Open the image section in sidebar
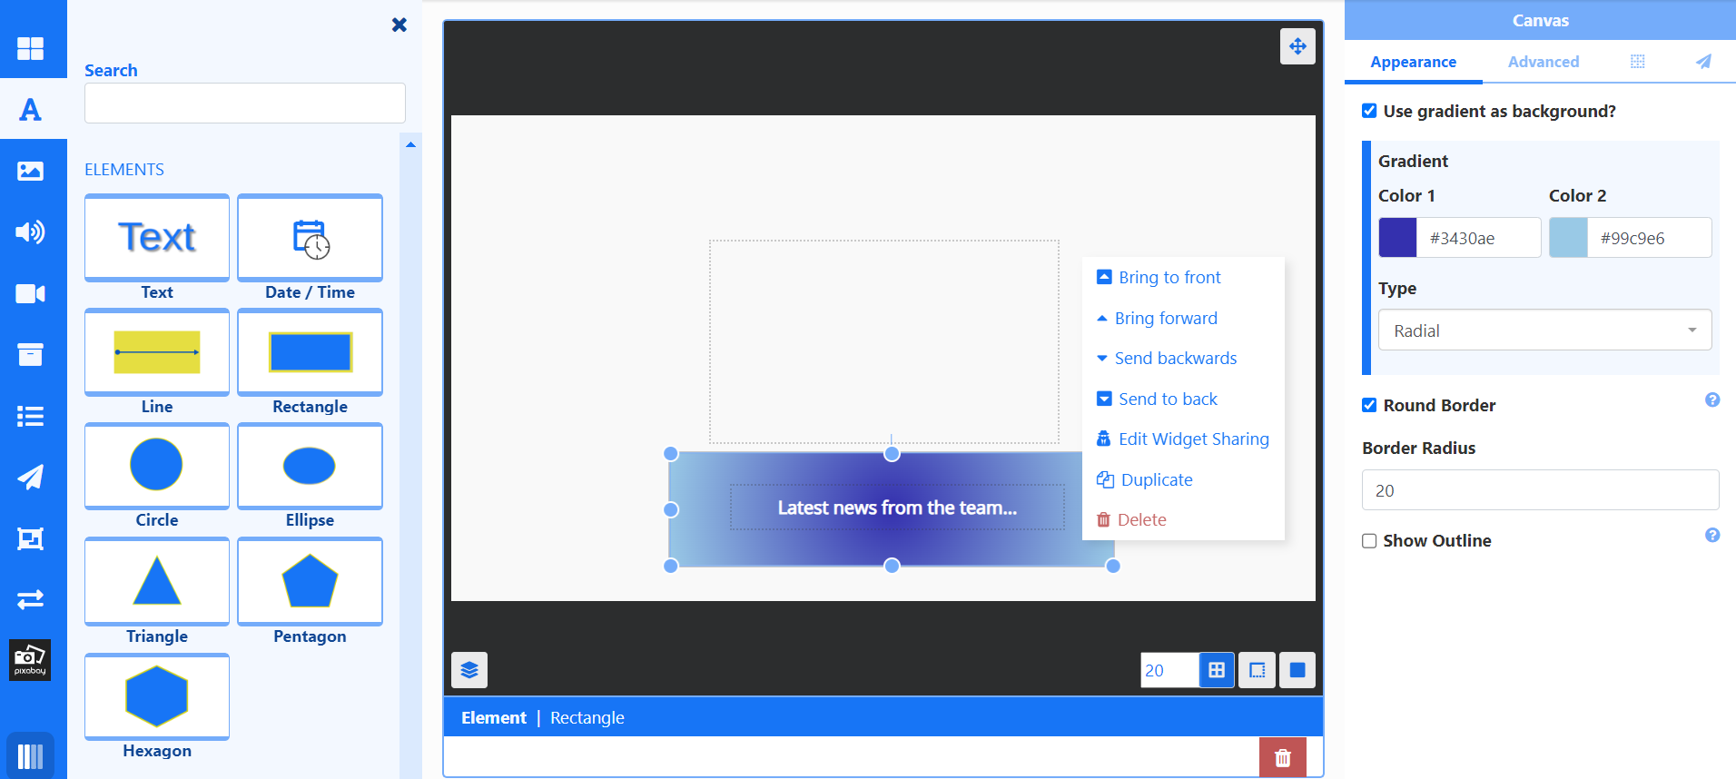This screenshot has height=779, width=1736. tap(31, 171)
